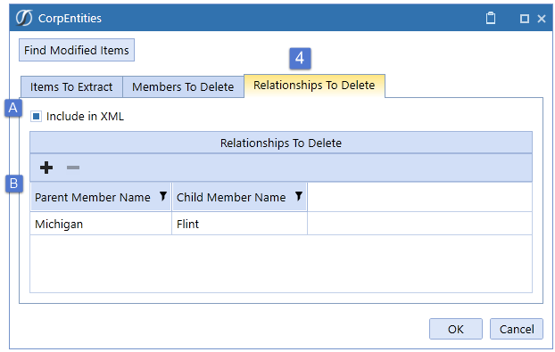Open filter on Parent Member Name column
The height and width of the screenshot is (352, 555).
162,196
